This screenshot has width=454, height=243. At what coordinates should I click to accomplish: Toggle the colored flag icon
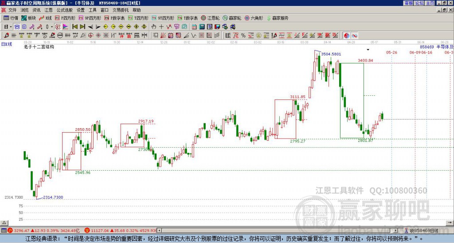pyautogui.click(x=66, y=27)
